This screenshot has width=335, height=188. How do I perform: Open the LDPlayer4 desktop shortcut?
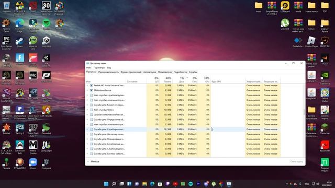[x=285, y=7]
